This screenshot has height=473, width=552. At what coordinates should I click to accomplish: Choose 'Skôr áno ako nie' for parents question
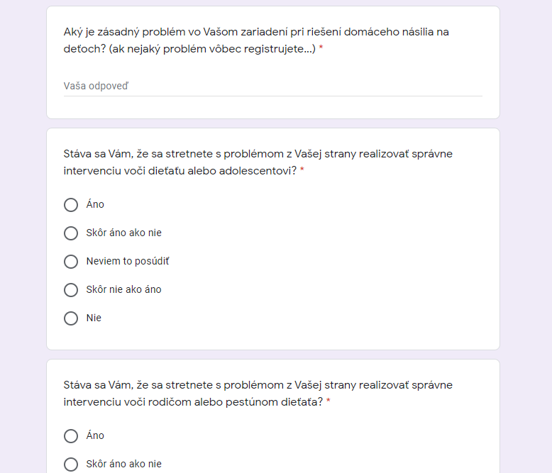pos(71,464)
